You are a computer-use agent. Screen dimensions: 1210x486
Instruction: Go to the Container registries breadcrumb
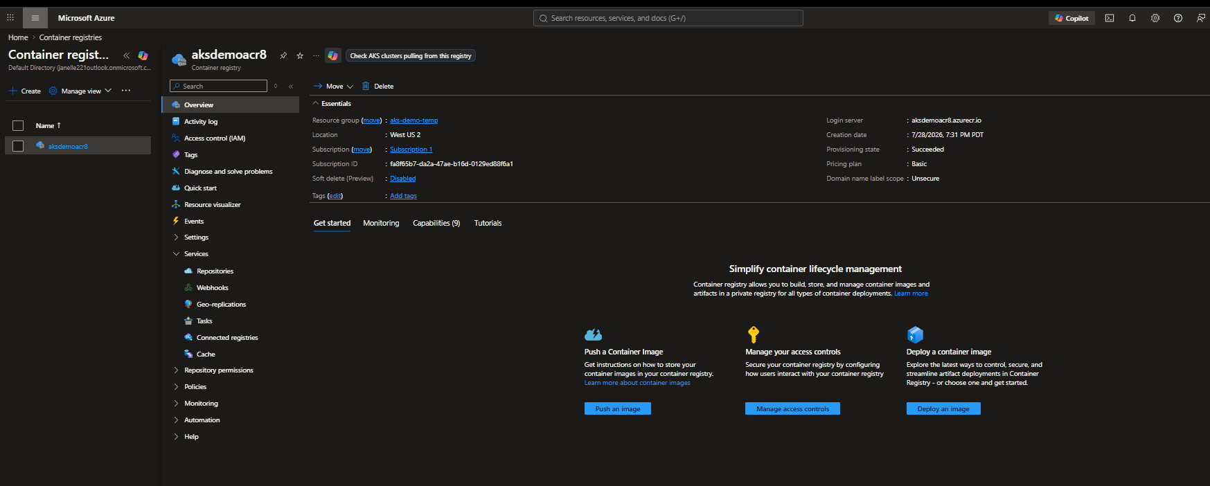coord(71,37)
